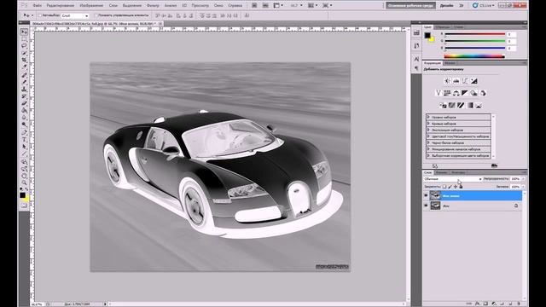Toggle lock transparent pixels
Viewport: 546px width, 307px height.
444,187
